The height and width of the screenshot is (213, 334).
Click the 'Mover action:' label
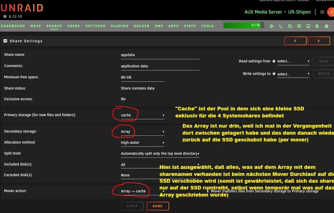[15, 191]
